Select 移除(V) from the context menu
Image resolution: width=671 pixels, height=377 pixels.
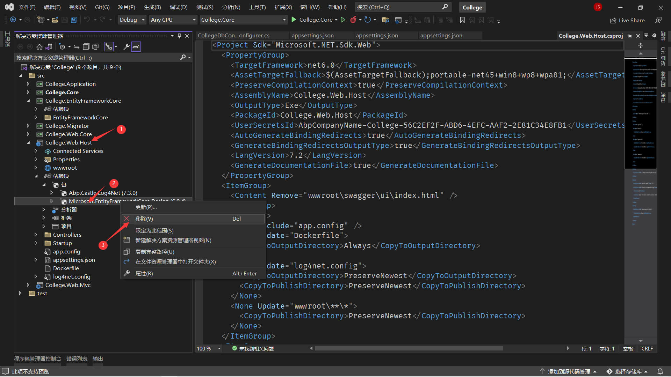(x=144, y=219)
